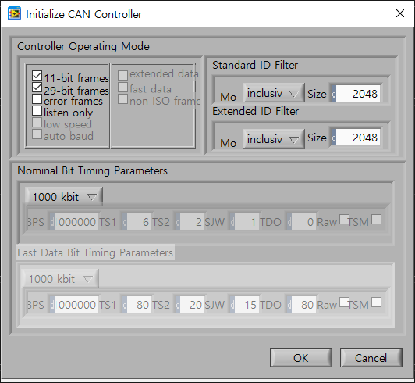Click Nominal SJW value field
The image size is (415, 383).
[247, 222]
